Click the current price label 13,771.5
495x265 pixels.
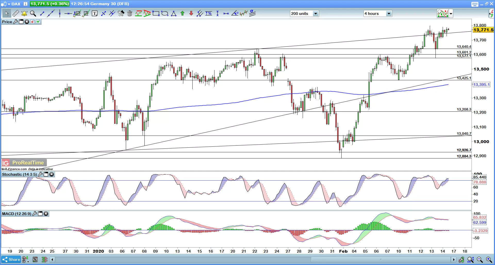483,30
